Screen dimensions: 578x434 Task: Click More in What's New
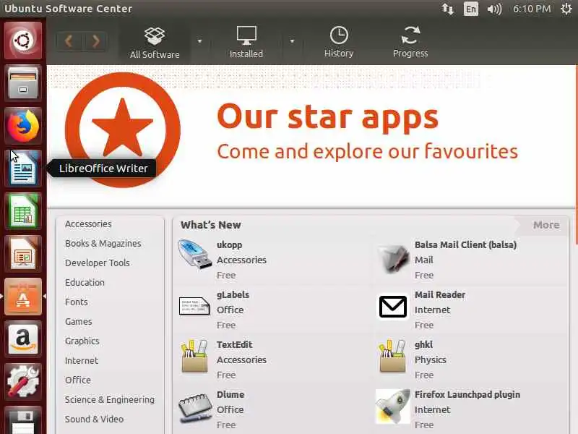click(546, 225)
